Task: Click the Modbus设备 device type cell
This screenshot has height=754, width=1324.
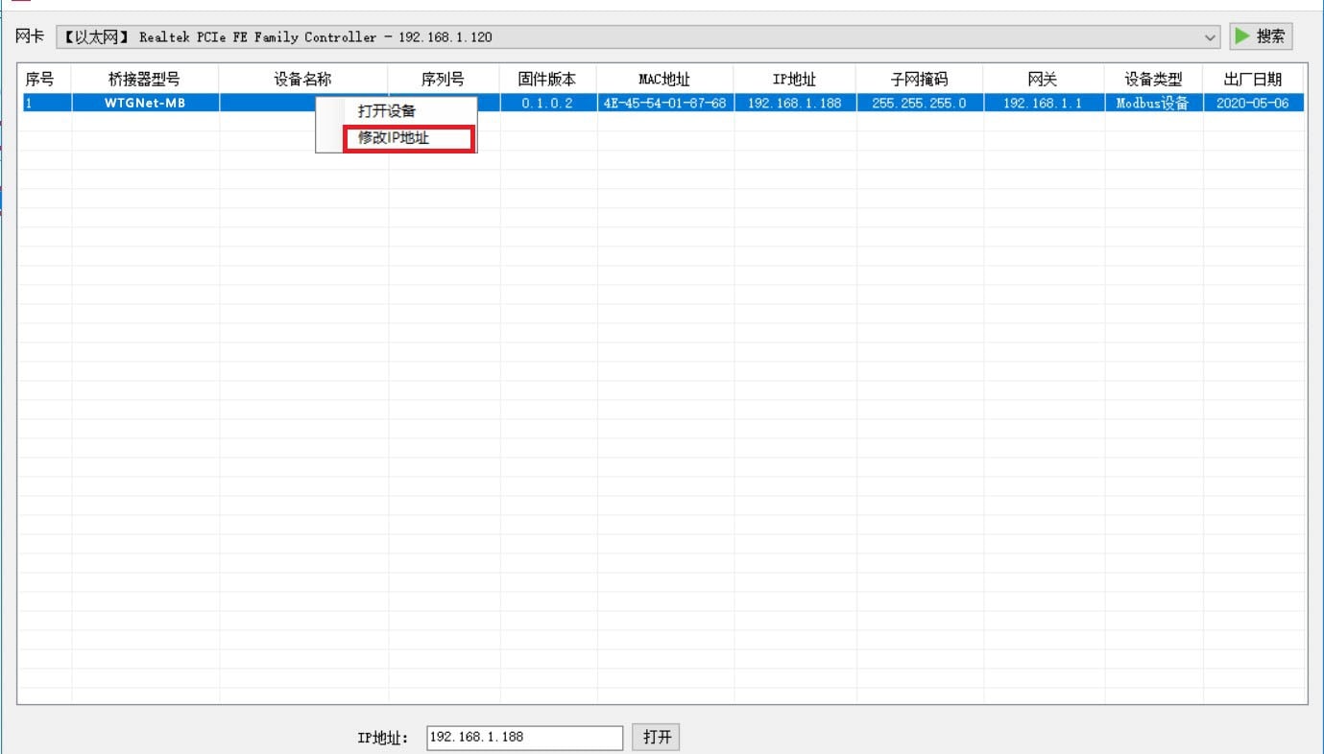Action: [x=1153, y=103]
